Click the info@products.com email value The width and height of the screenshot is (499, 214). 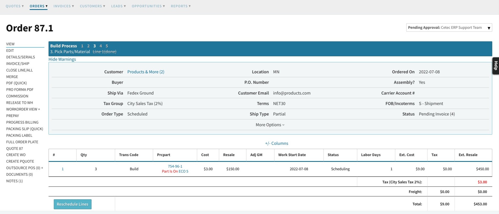tap(292, 93)
